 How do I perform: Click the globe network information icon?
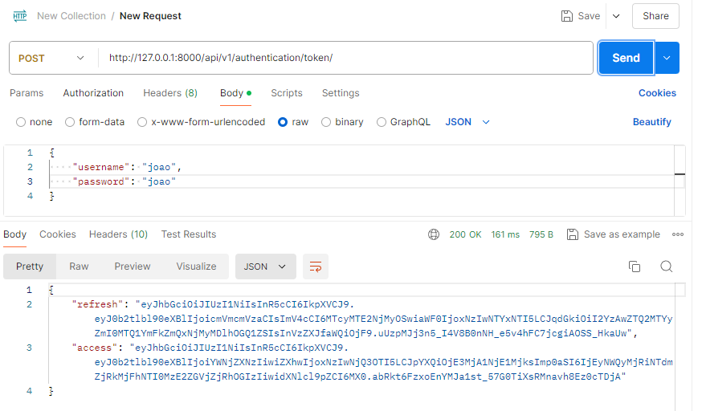pos(434,234)
